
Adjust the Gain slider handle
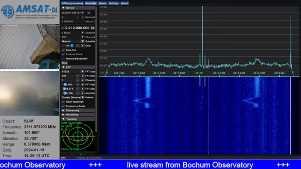(72, 46)
